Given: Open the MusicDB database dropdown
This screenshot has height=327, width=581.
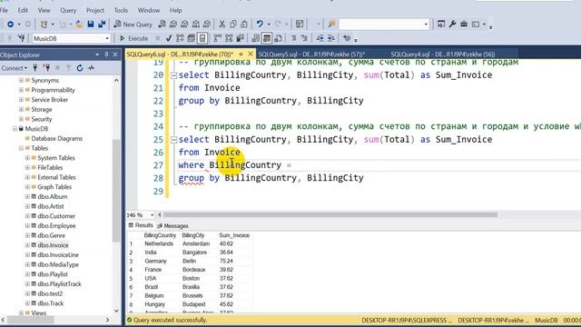Looking at the screenshot, I should 107,38.
